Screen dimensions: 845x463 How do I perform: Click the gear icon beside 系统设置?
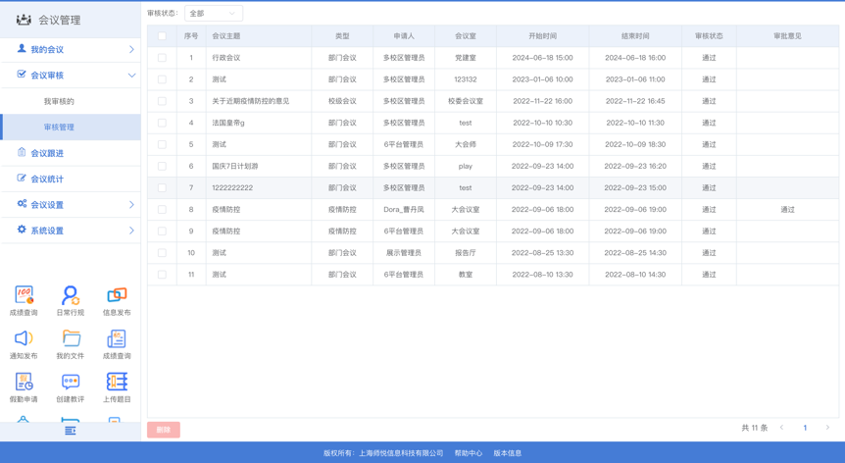[x=22, y=230]
